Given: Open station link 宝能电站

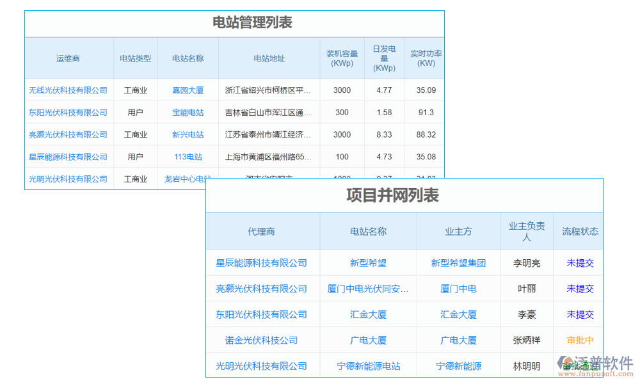Looking at the screenshot, I should (188, 112).
